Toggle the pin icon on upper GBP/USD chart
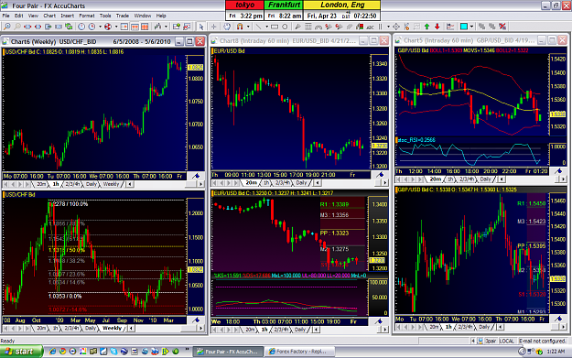Screen dimensions: 572x358 tap(558, 171)
